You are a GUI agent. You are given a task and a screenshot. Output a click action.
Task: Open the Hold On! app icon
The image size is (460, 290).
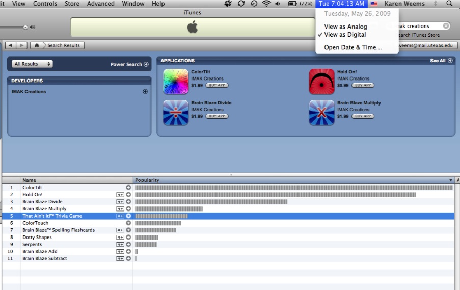pyautogui.click(x=321, y=82)
